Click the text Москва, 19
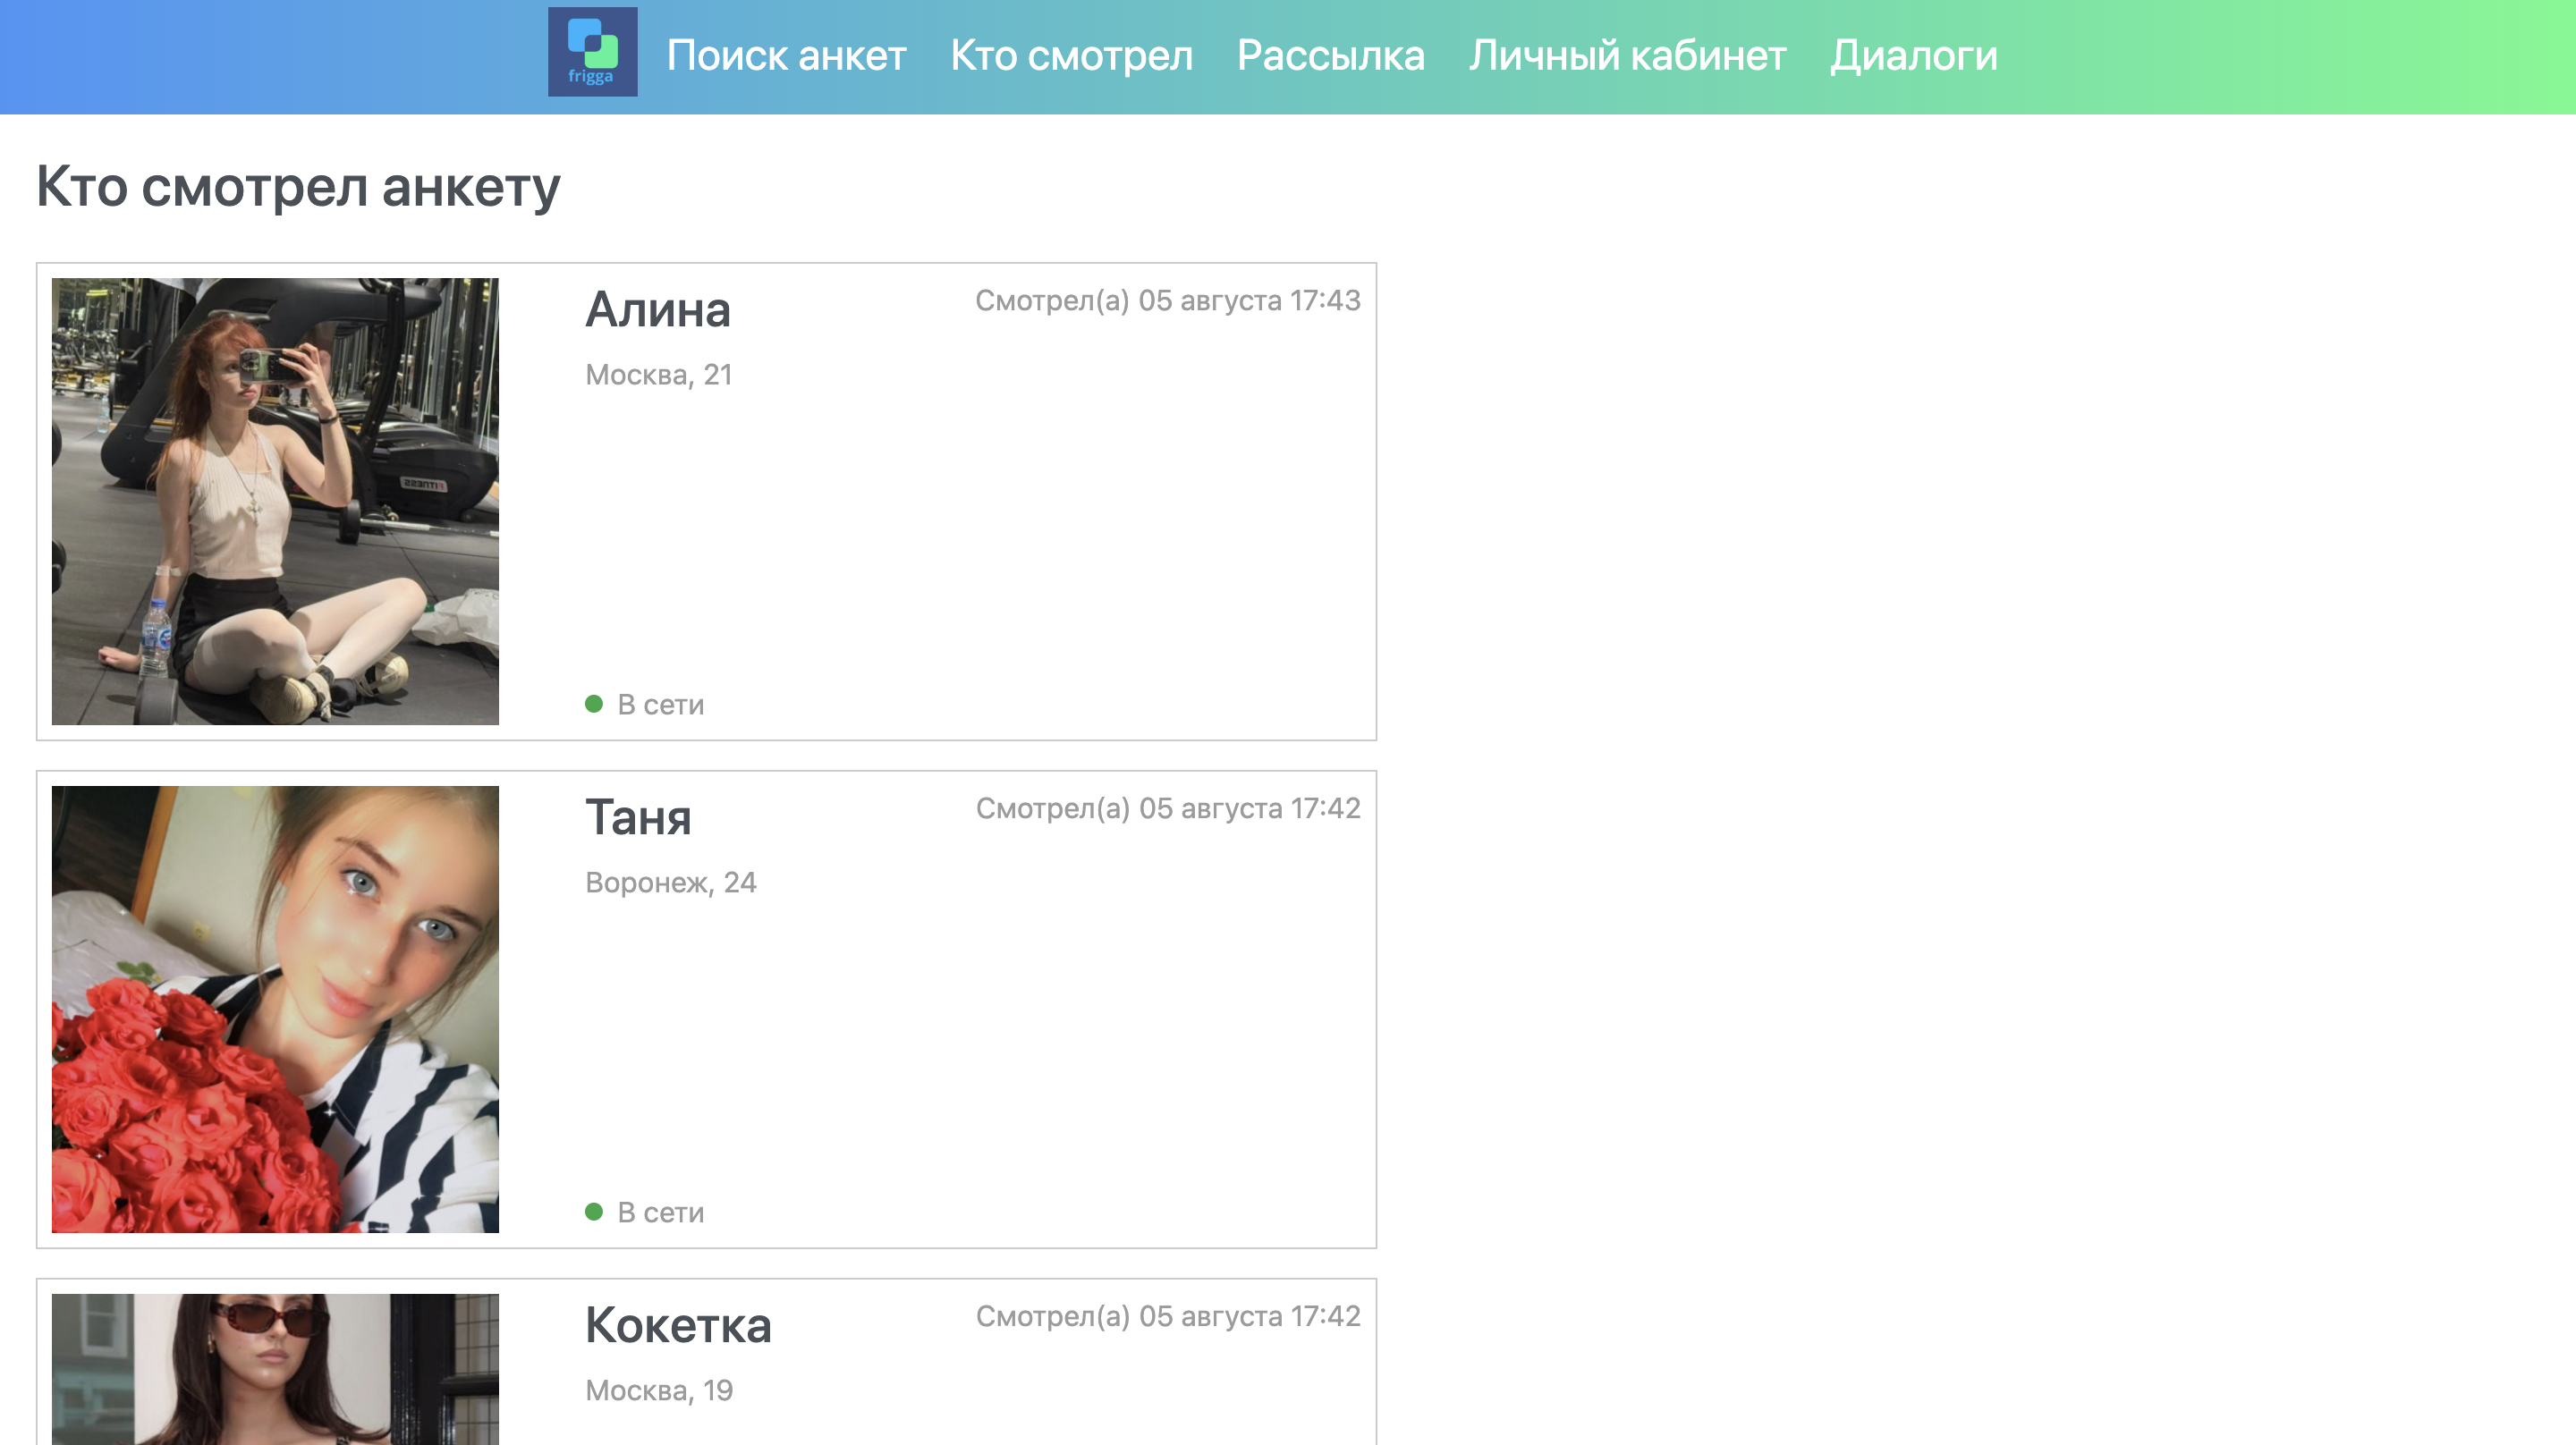Viewport: 2576px width, 1445px height. click(659, 1391)
